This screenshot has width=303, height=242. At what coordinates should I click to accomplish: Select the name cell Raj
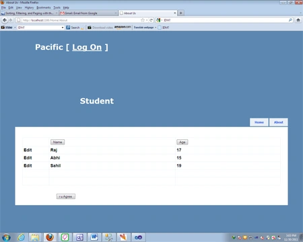(54, 150)
